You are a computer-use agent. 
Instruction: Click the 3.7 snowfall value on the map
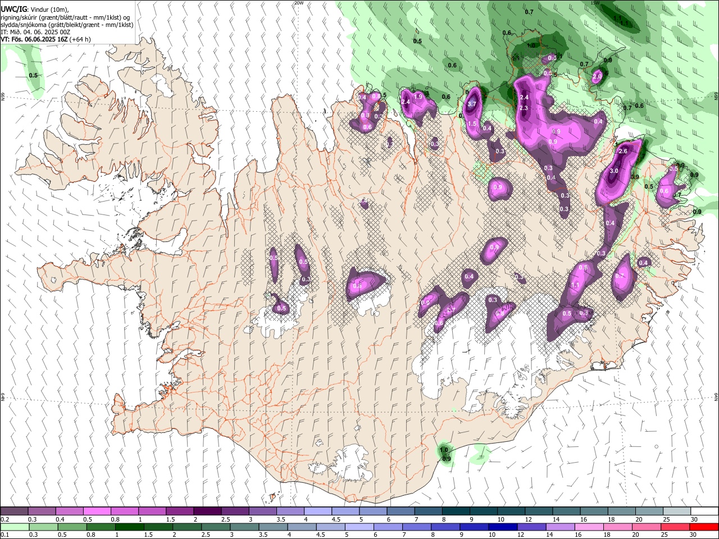pos(472,104)
